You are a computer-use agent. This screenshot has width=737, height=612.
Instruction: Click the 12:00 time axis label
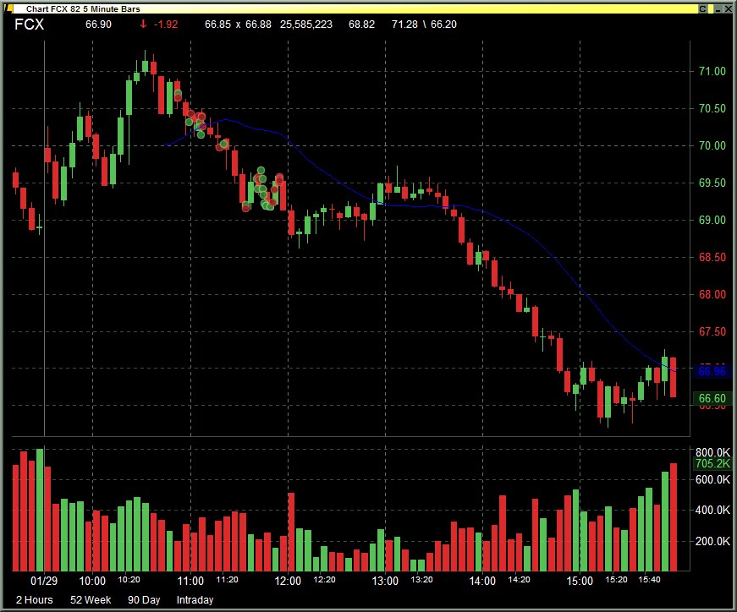pyautogui.click(x=288, y=581)
